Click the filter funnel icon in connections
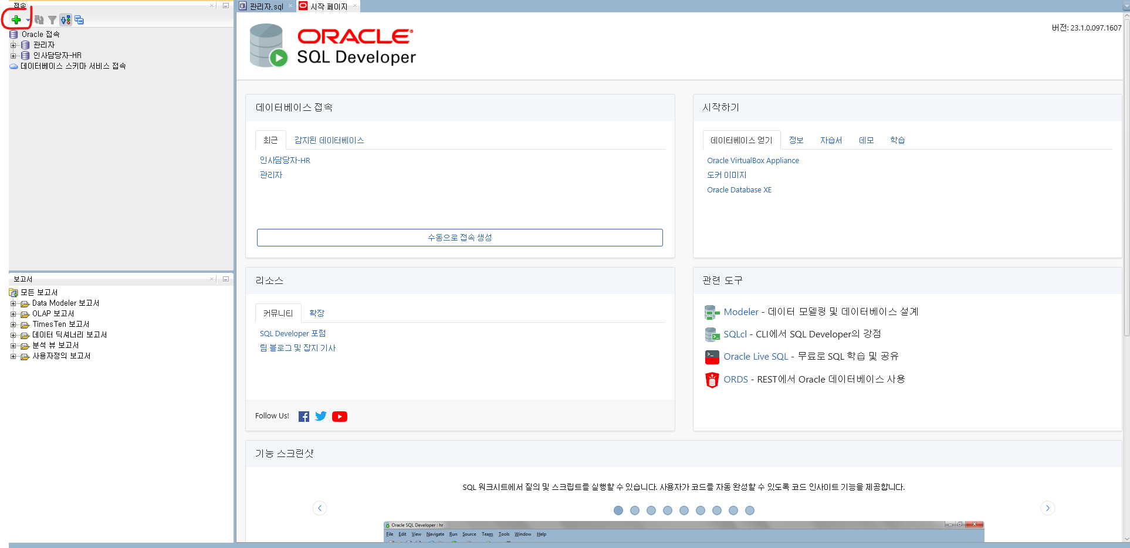 point(52,20)
